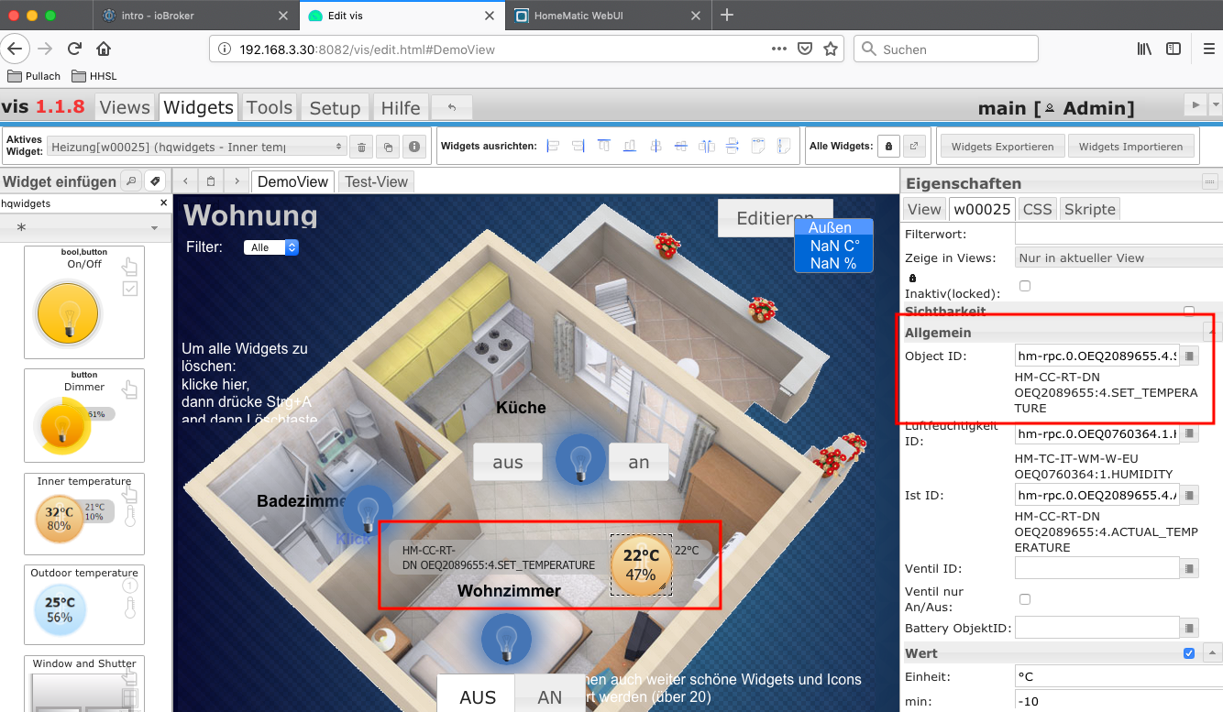This screenshot has width=1223, height=712.
Task: Open widget search magnifier in Widget einfügen
Action: point(132,181)
